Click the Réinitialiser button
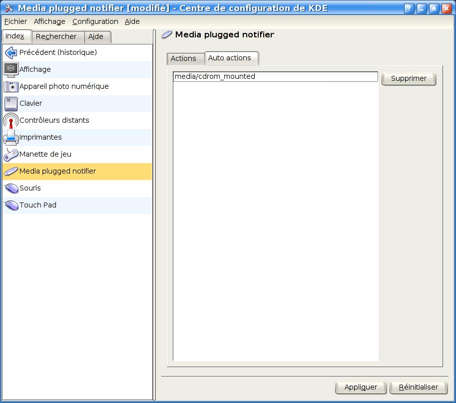The width and height of the screenshot is (456, 403). (x=418, y=388)
